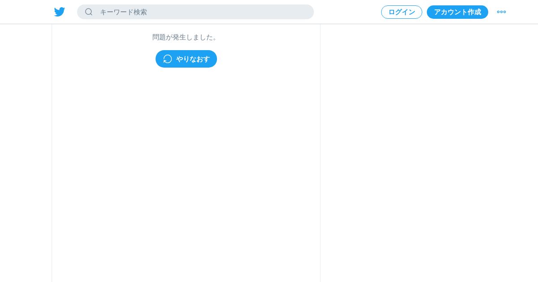Screen dimensions: 538x282
Task: Show more header options via the three dots
Action: (x=501, y=12)
